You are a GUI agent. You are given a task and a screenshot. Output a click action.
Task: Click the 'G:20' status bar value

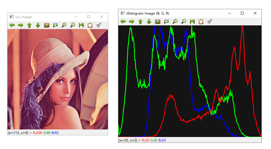pyautogui.click(x=154, y=140)
